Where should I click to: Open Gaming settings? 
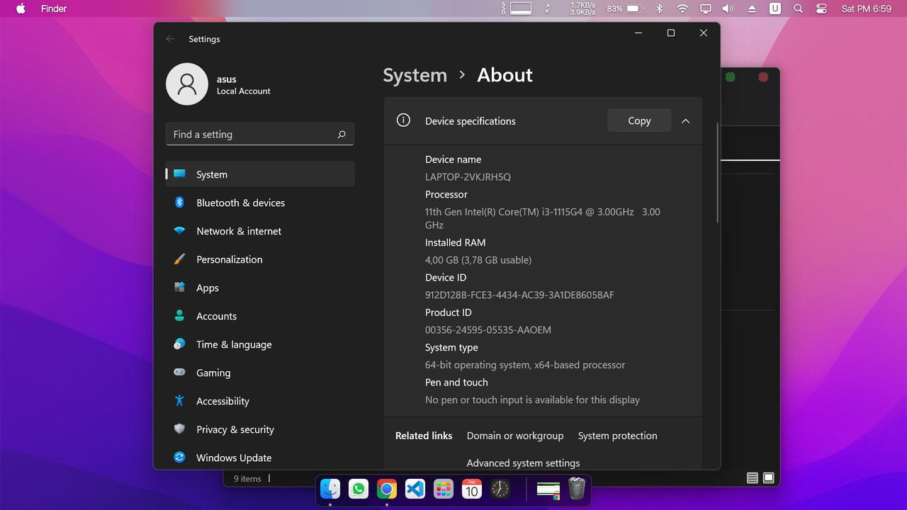point(260,373)
